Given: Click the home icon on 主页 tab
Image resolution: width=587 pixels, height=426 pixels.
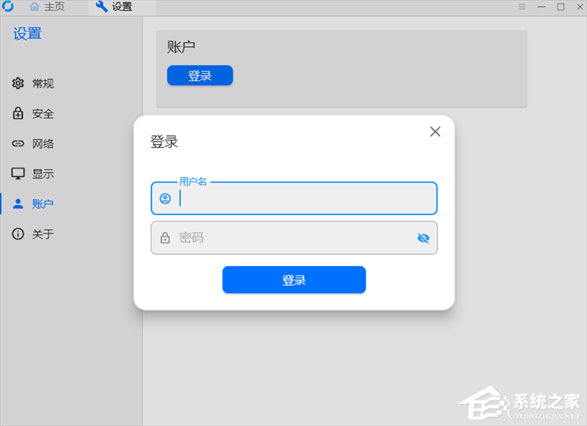Looking at the screenshot, I should [34, 7].
